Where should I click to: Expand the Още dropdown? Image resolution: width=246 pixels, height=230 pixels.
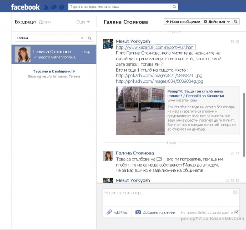point(83,22)
